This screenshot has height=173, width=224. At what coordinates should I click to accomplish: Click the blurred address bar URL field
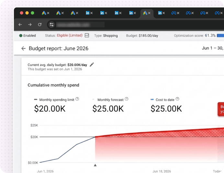point(80,25)
